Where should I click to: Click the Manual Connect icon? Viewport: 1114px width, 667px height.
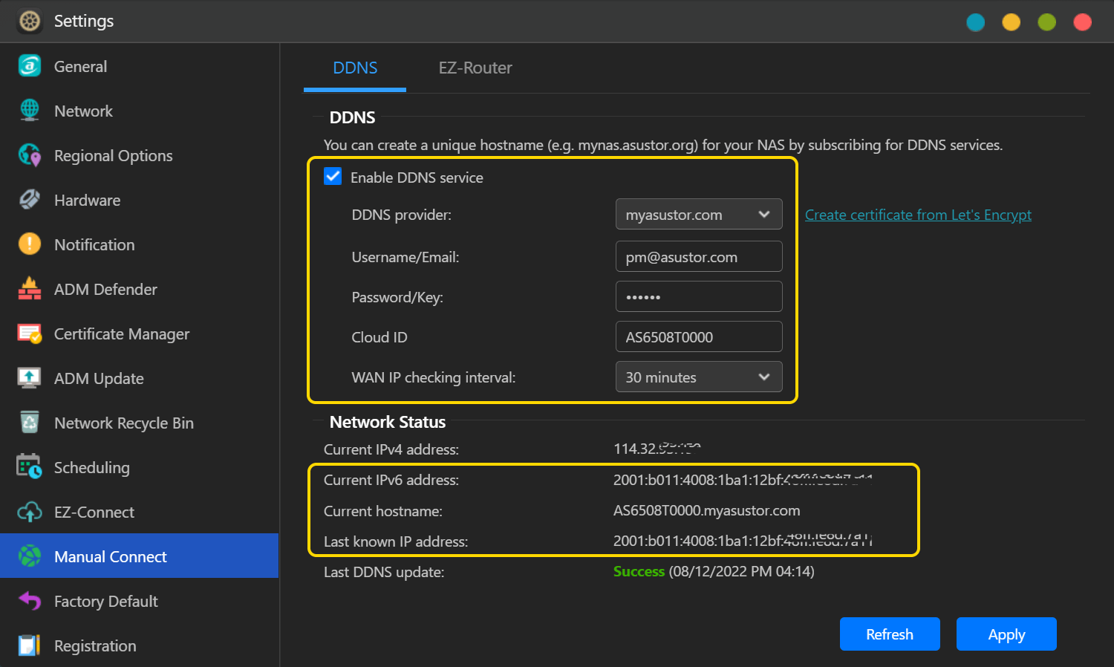coord(30,556)
